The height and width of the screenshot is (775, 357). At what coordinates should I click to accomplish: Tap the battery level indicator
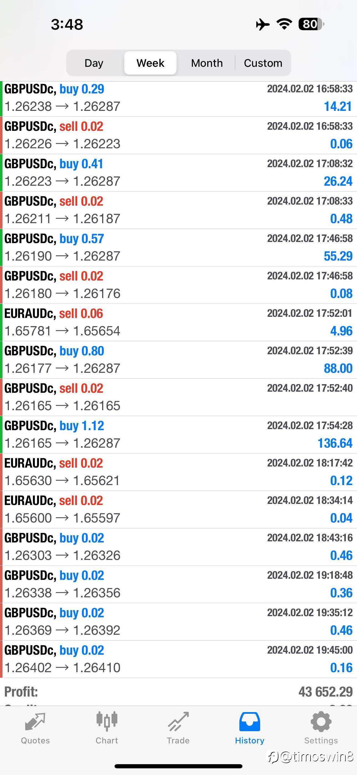pos(311,24)
